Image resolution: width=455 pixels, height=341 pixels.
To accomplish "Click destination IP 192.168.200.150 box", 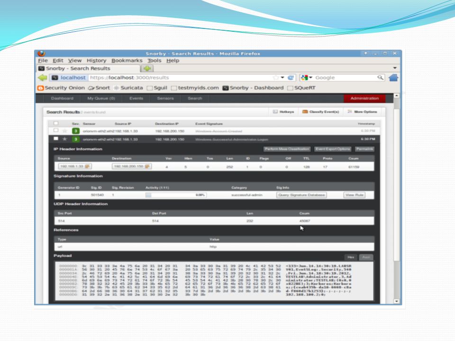I will point(131,166).
